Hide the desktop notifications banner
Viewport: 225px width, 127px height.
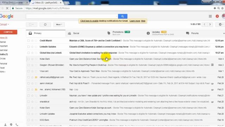pyautogui.click(x=143, y=21)
